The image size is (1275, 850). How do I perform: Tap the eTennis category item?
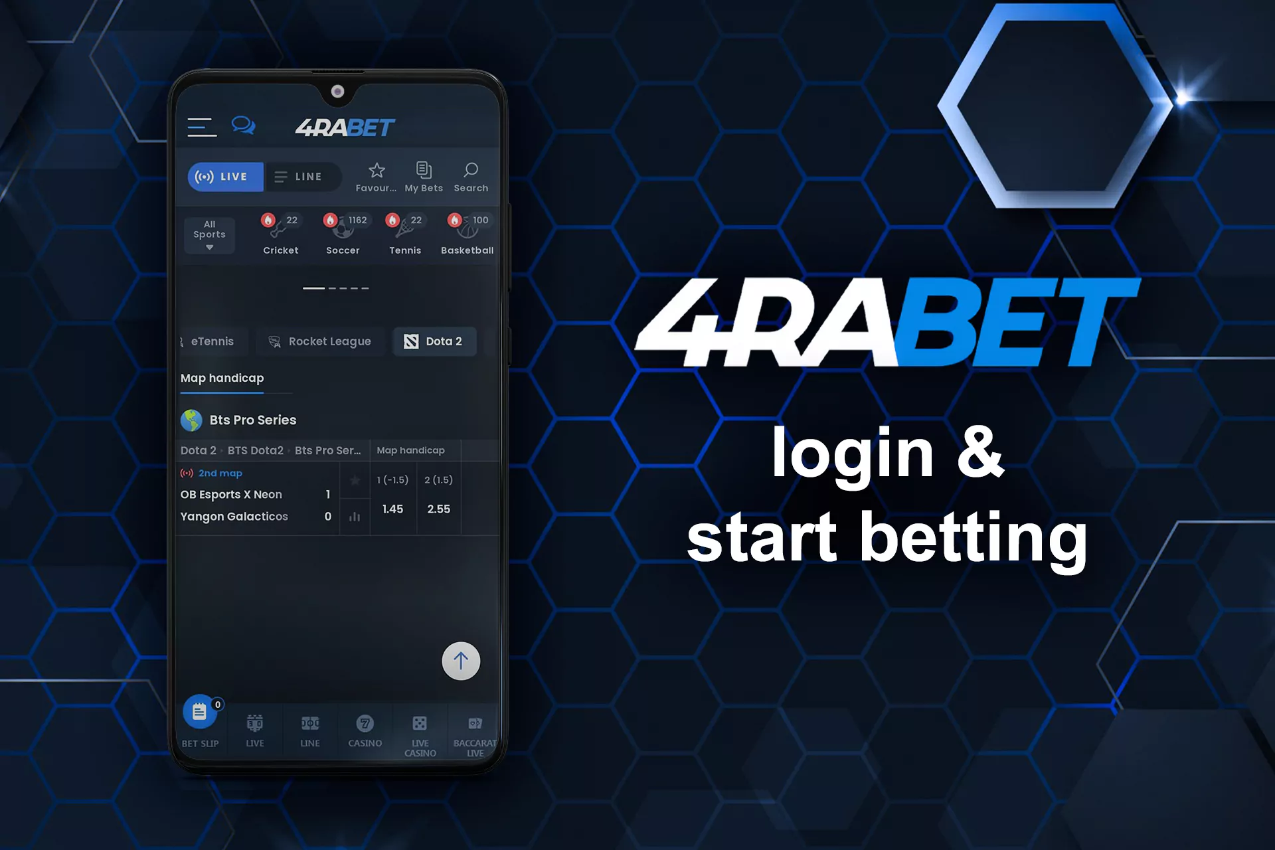(x=211, y=343)
